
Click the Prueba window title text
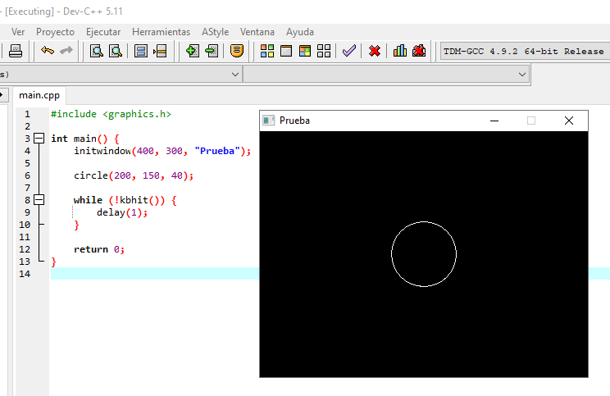tap(294, 121)
